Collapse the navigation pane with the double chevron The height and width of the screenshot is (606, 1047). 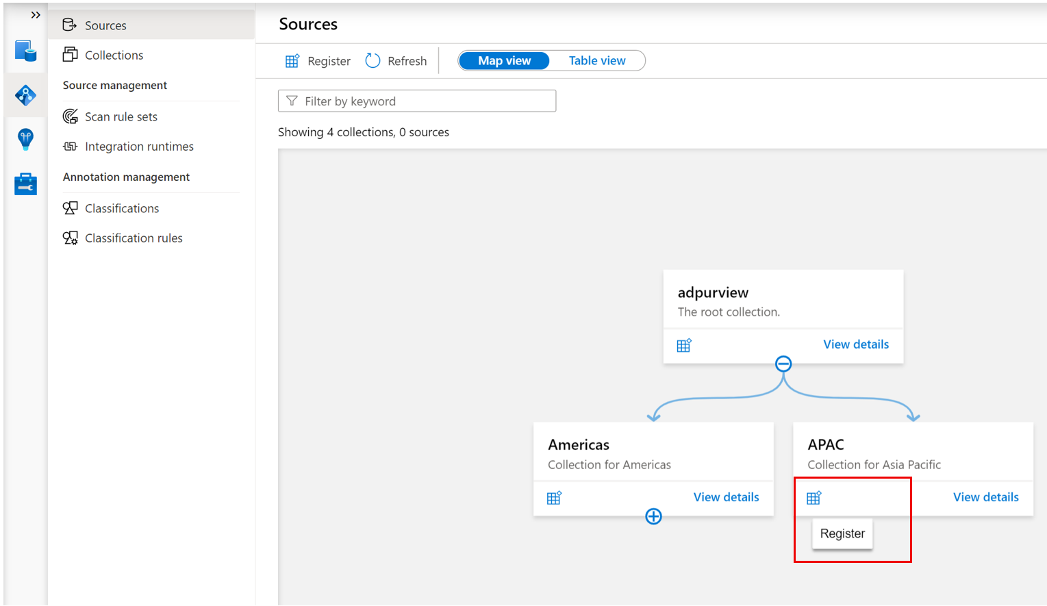tap(36, 14)
